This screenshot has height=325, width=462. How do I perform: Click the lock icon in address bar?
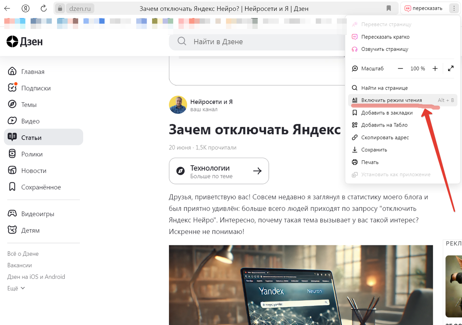click(60, 8)
